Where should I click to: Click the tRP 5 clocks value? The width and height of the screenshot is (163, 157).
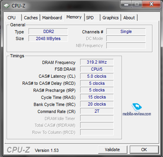click(97, 90)
